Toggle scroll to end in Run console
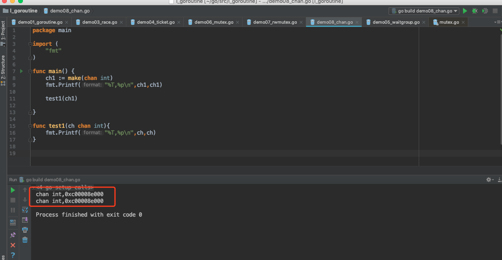 click(25, 220)
